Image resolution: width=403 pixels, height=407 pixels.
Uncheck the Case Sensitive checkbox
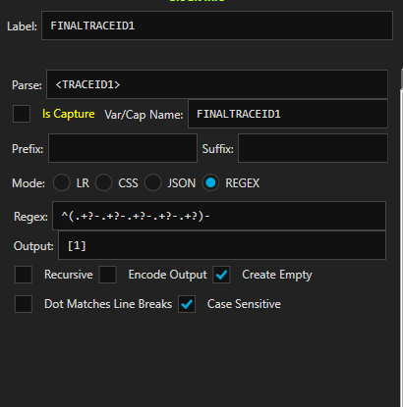[187, 304]
